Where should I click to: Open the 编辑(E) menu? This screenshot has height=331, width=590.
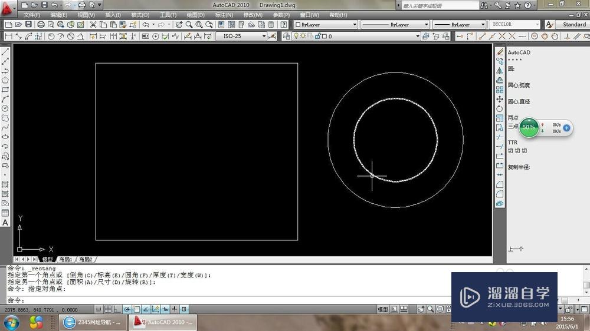click(58, 15)
